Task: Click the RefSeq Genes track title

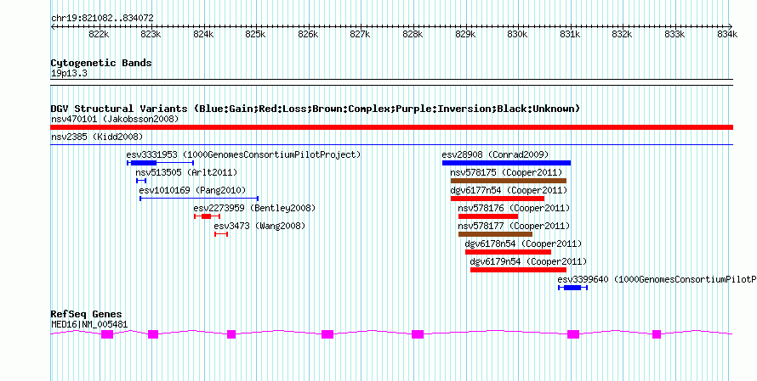Action: tap(86, 315)
